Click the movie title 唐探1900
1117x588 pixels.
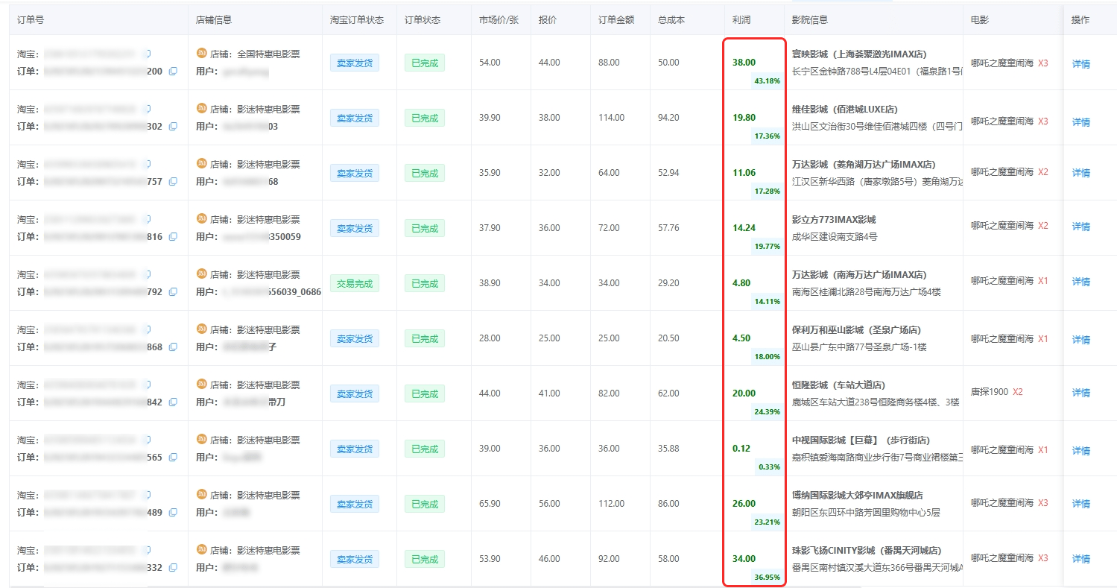coord(990,392)
